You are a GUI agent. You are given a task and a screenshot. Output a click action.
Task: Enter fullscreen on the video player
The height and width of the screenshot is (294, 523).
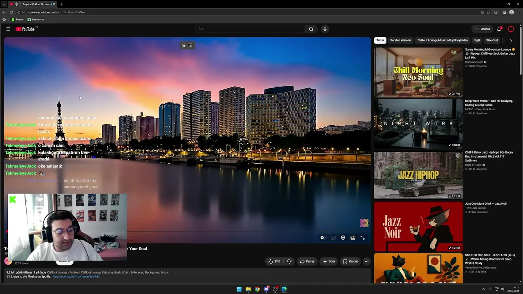click(x=362, y=238)
